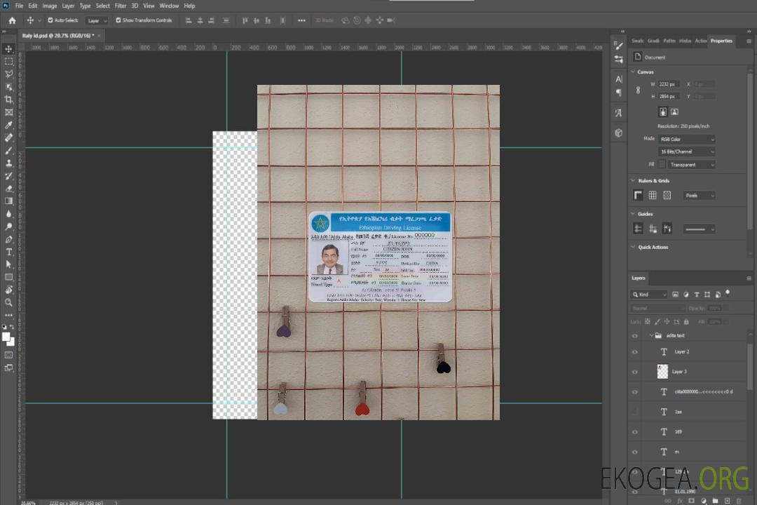Image resolution: width=757 pixels, height=505 pixels.
Task: Switch to the History panel tab
Action: [685, 41]
